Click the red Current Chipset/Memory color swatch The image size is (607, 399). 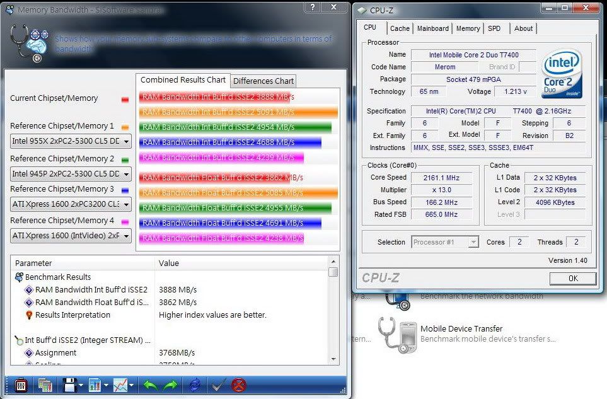pos(125,100)
